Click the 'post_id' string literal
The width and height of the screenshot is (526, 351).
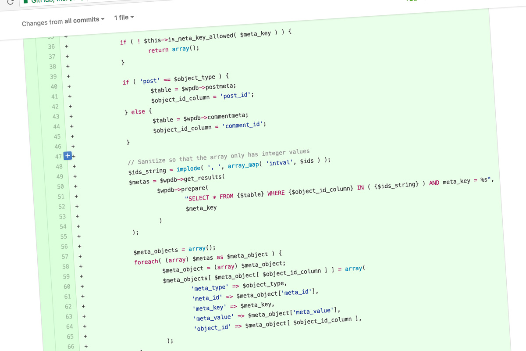tap(237, 96)
